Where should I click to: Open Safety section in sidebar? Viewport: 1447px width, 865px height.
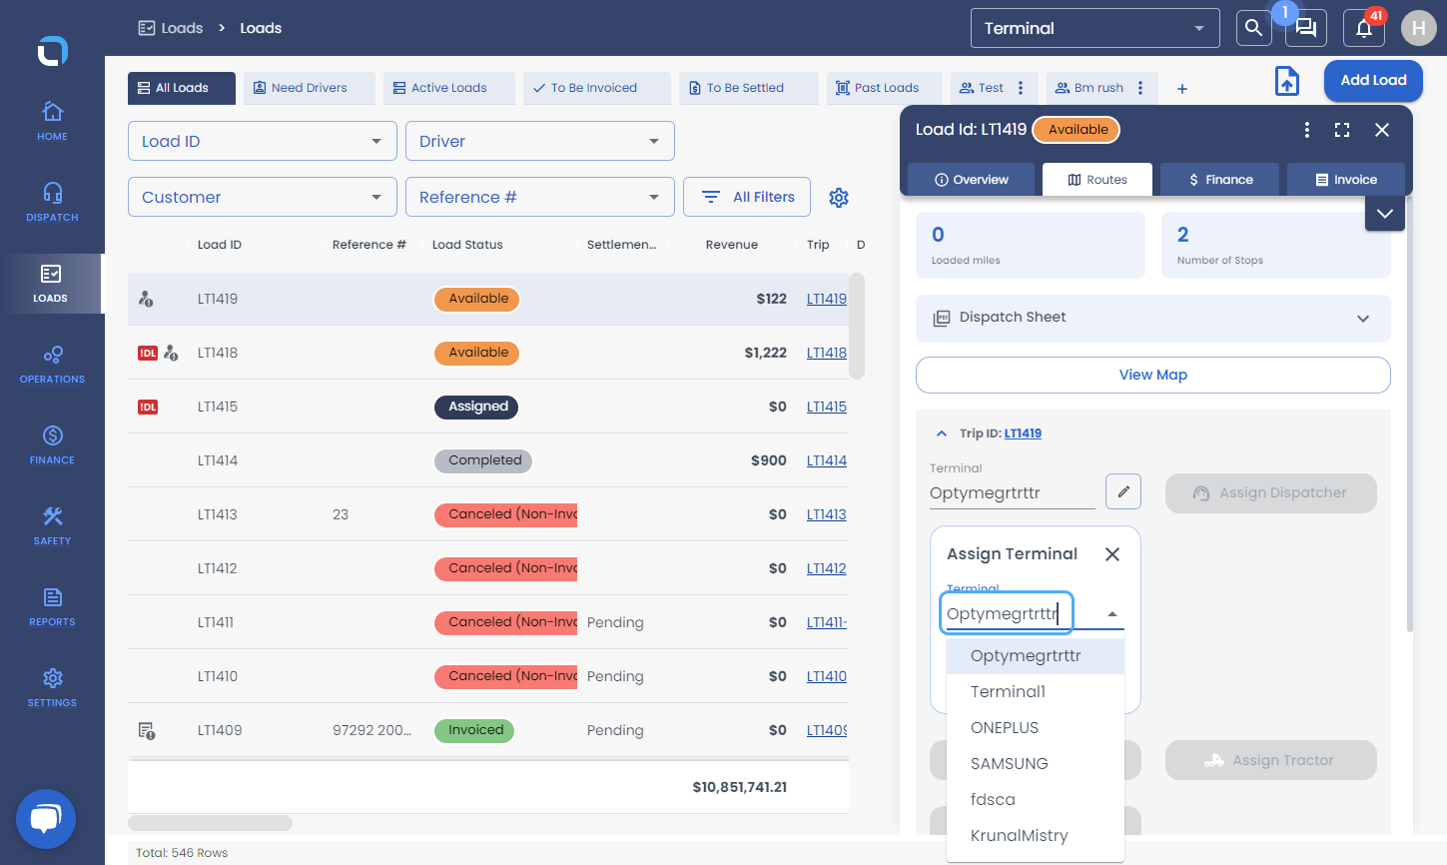[52, 525]
